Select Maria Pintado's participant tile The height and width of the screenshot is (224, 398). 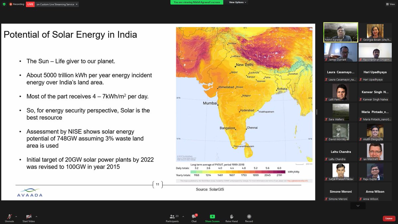[x=375, y=112]
